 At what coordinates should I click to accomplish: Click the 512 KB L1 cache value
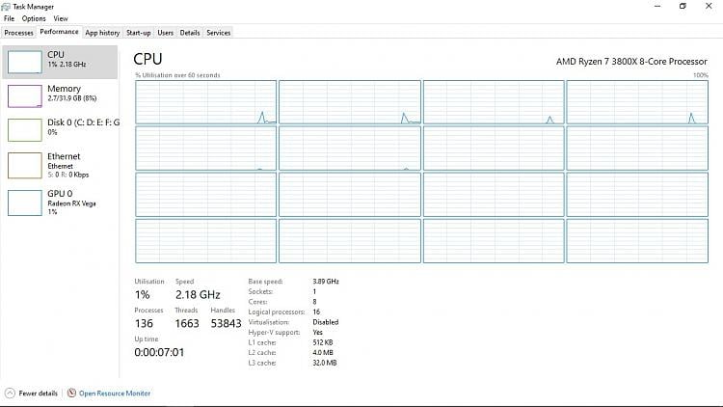click(x=323, y=342)
